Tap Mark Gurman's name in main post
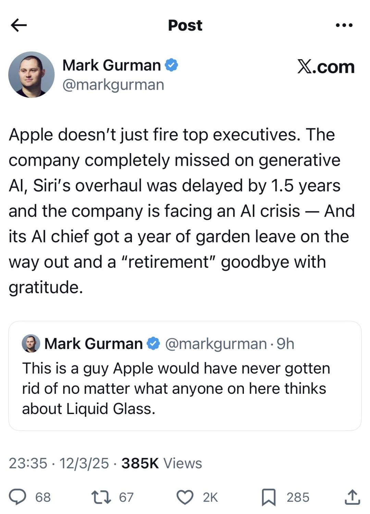Viewport: 370px width, 514px height. click(x=111, y=65)
